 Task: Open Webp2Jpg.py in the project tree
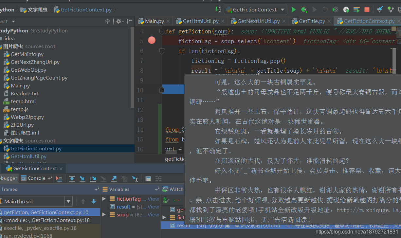tap(27, 117)
